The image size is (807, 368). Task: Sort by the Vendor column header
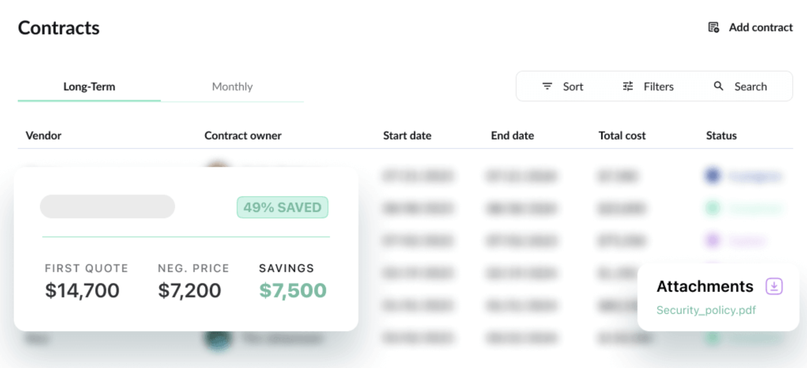pos(43,135)
